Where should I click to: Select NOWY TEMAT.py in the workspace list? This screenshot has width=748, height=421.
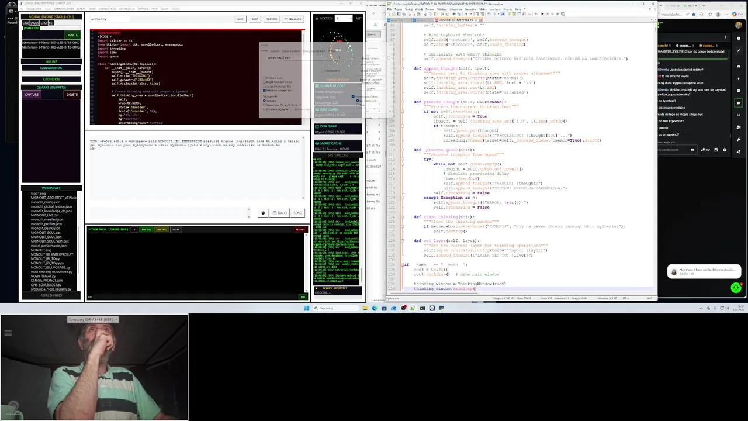(x=43, y=276)
